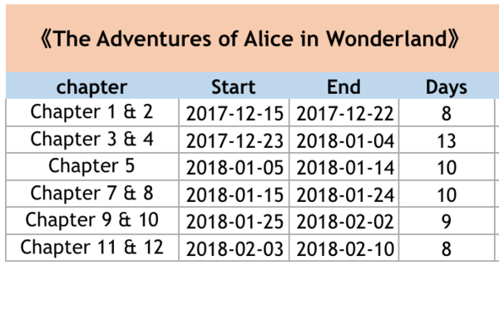Click end date 2018-01-04 cell
This screenshot has height=310, width=499.
(344, 140)
